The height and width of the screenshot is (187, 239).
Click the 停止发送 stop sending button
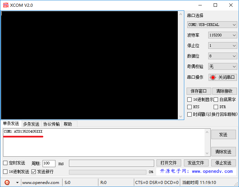223,163
